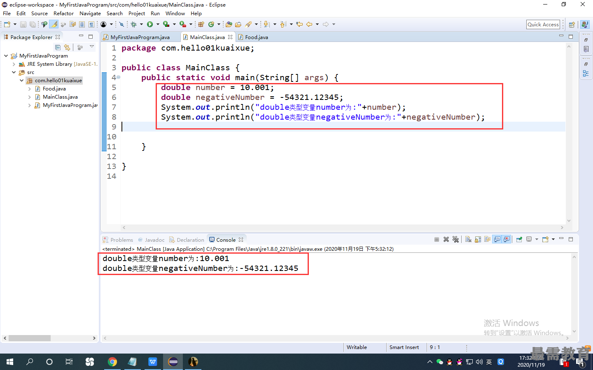Collapse the com.hello01kuaixue package arrow

tap(21, 80)
